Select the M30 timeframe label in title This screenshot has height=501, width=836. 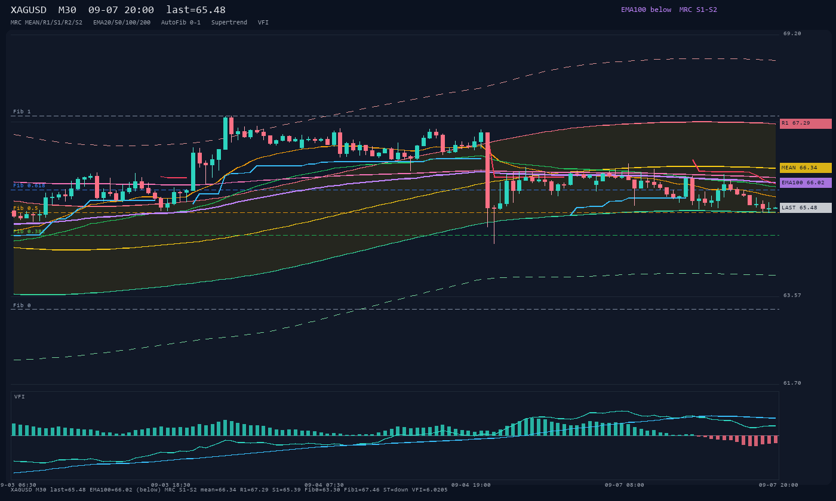[x=67, y=10]
